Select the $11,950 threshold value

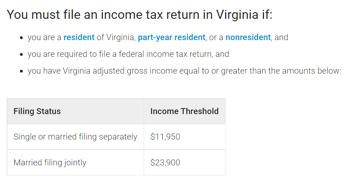[165, 137]
